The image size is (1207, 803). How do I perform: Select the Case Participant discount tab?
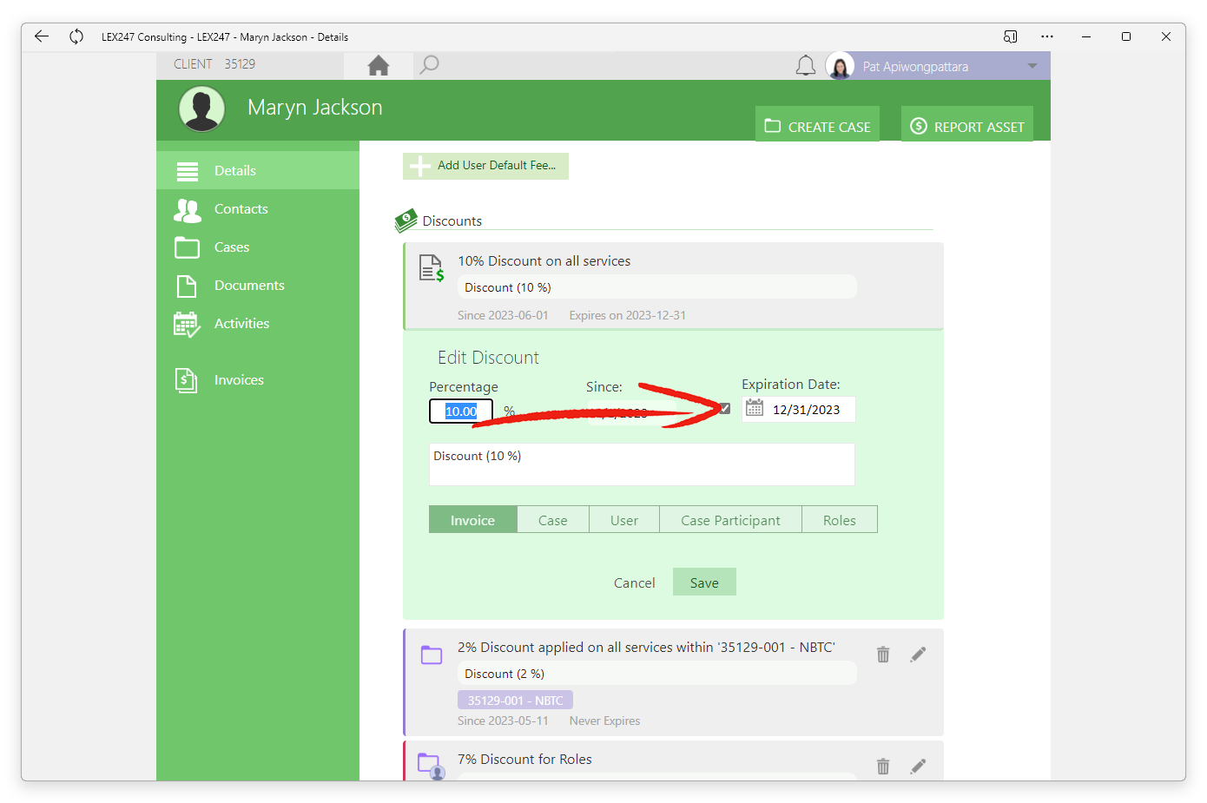[730, 520]
